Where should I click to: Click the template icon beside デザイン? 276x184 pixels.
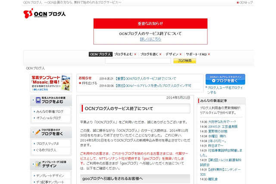click(x=38, y=164)
